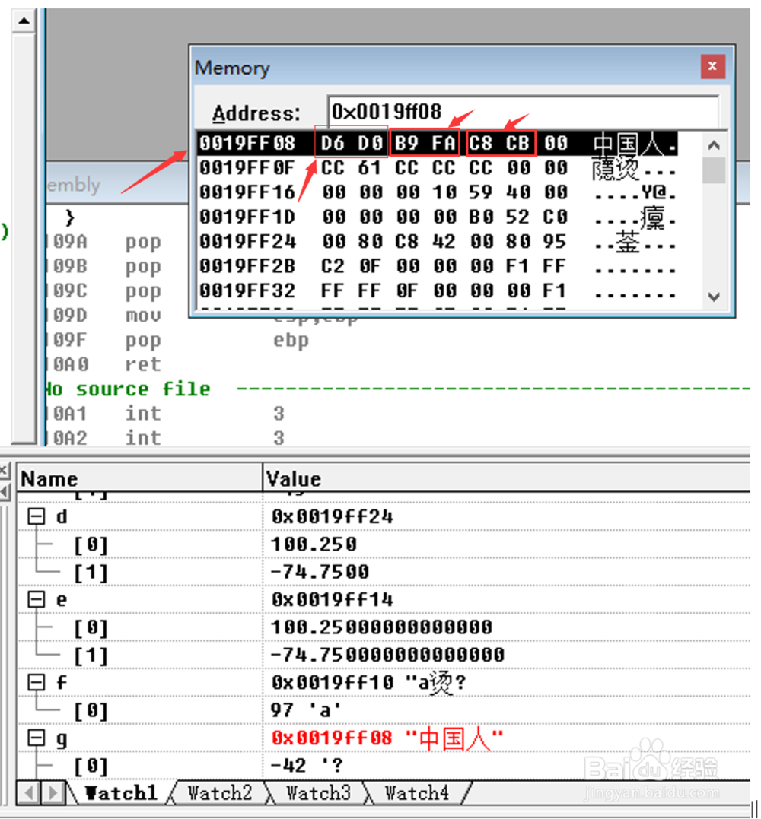761x819 pixels.
Task: Collapse the e variable node
Action: click(36, 599)
